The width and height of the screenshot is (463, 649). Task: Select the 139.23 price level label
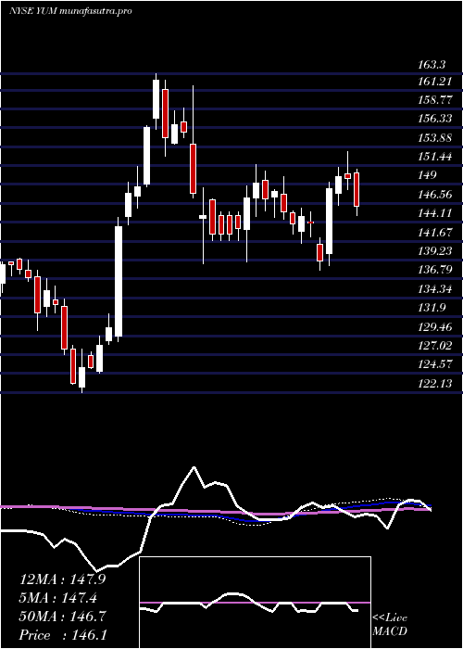coord(435,251)
